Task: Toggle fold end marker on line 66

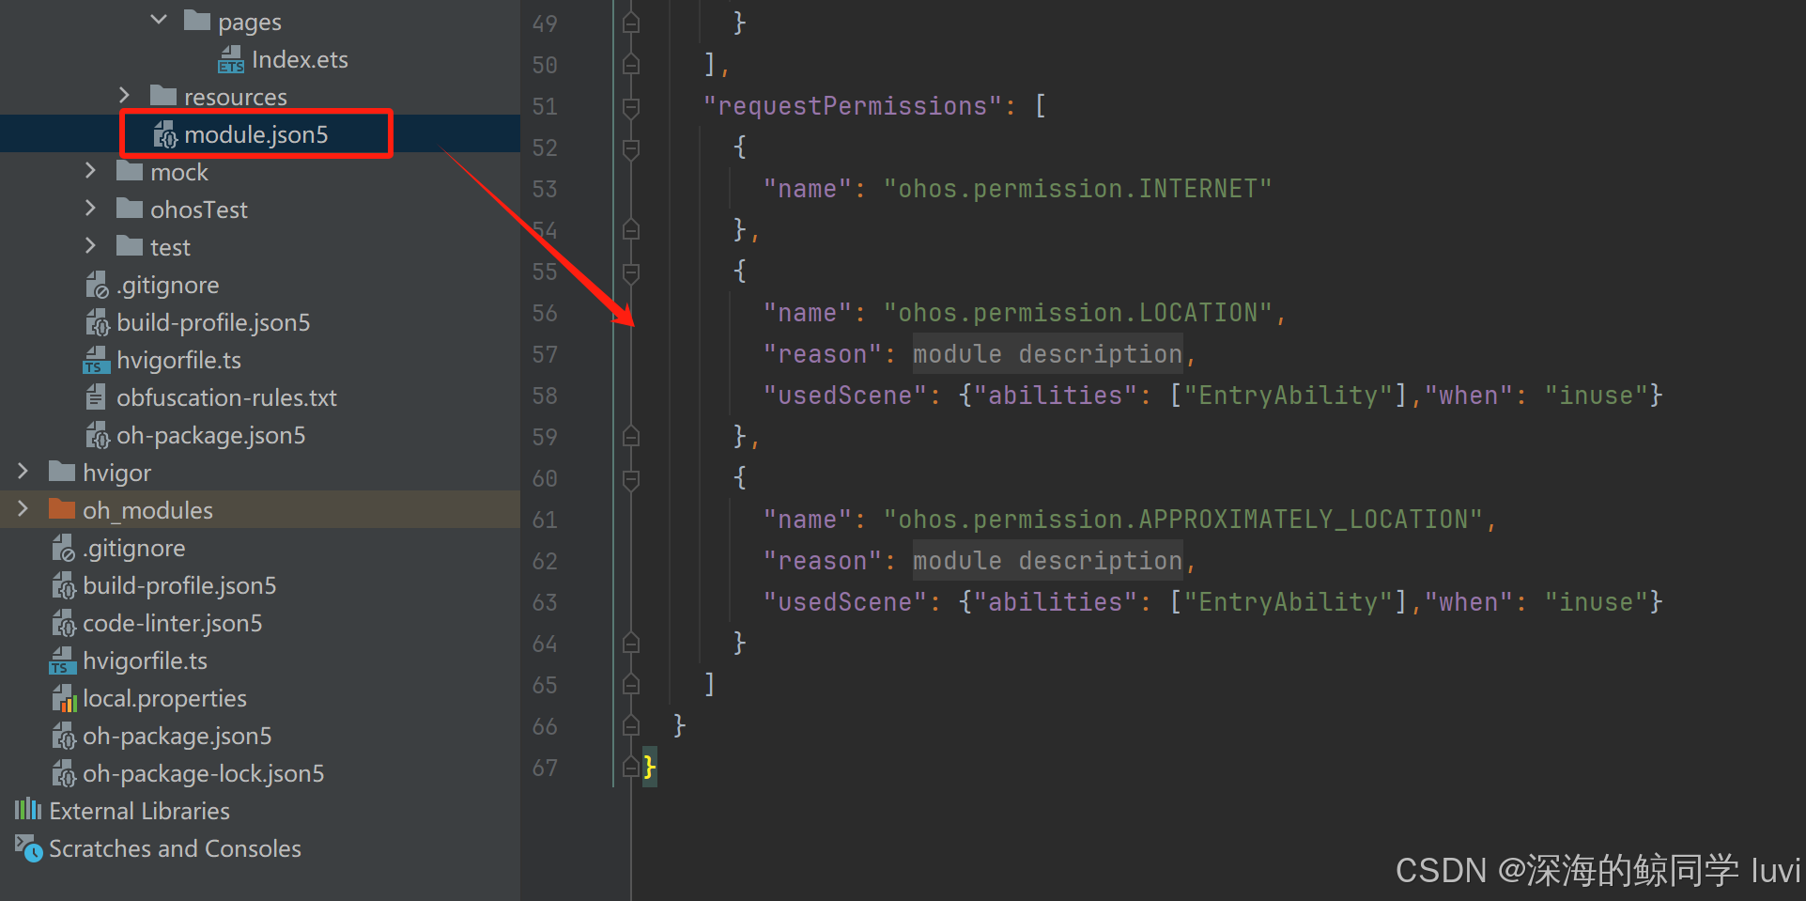Action: [631, 725]
